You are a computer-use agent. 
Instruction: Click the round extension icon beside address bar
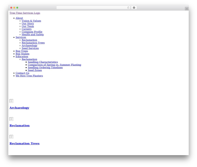point(134,8)
